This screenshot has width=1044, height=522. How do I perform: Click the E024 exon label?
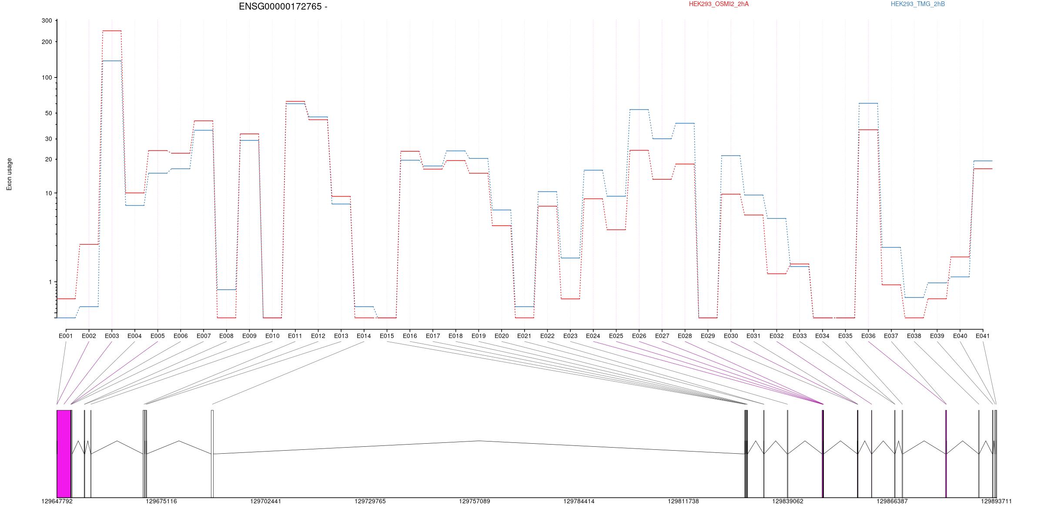(x=593, y=336)
